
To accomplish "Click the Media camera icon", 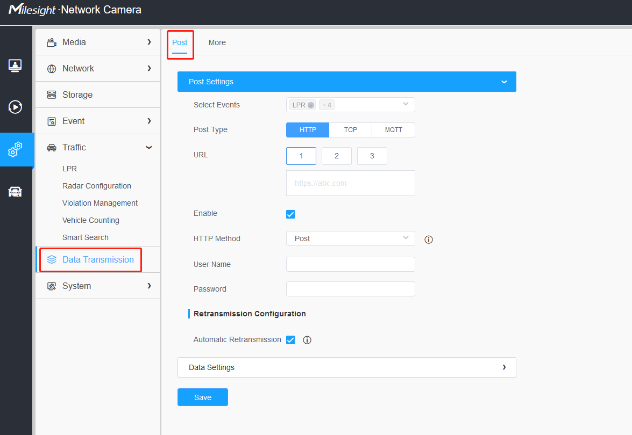I will click(x=52, y=42).
